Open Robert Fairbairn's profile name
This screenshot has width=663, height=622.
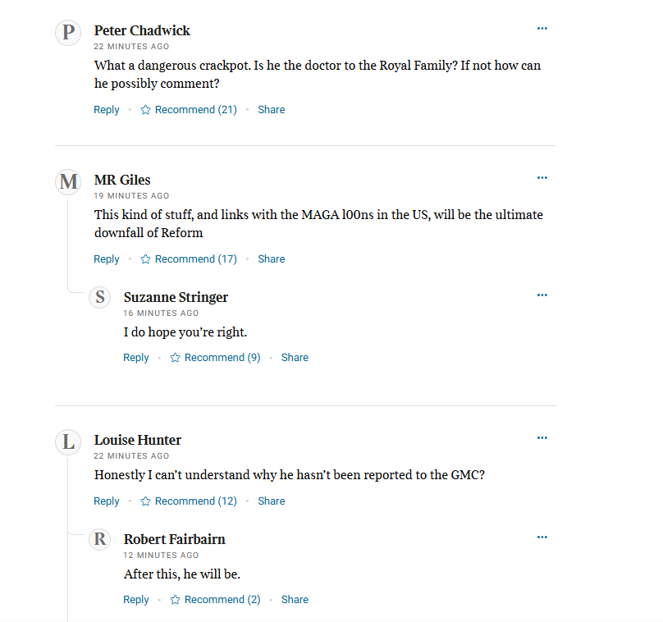pos(174,539)
